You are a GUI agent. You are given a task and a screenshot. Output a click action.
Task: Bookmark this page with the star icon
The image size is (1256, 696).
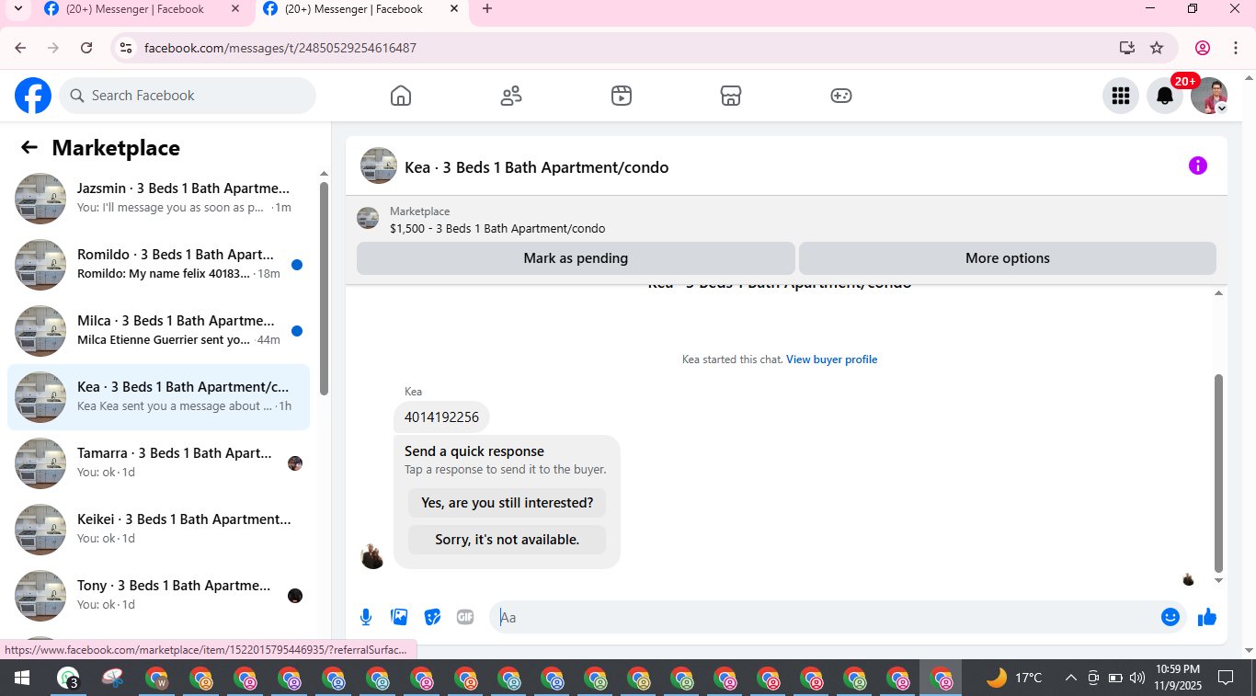click(1157, 48)
